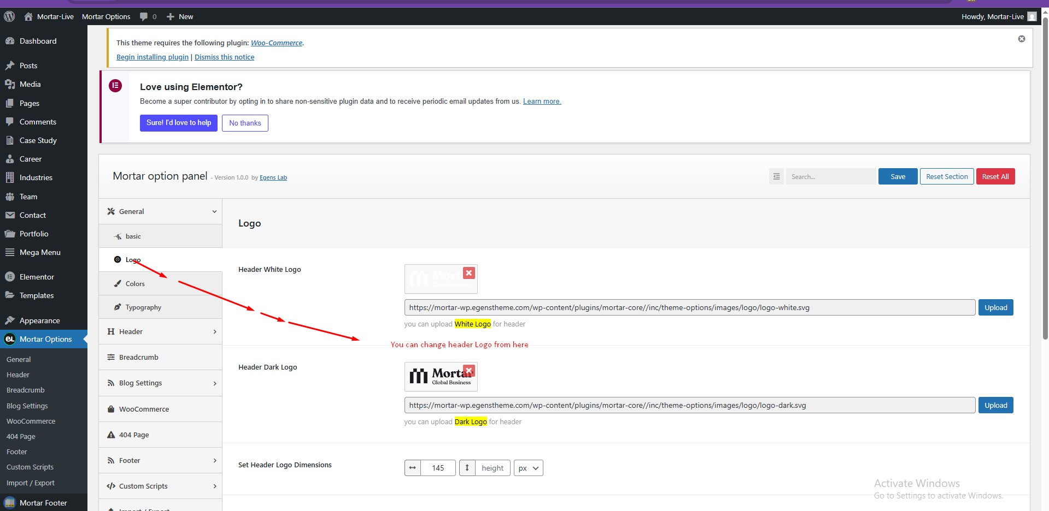
Task: Remove the Header White Logo image
Action: coord(469,273)
